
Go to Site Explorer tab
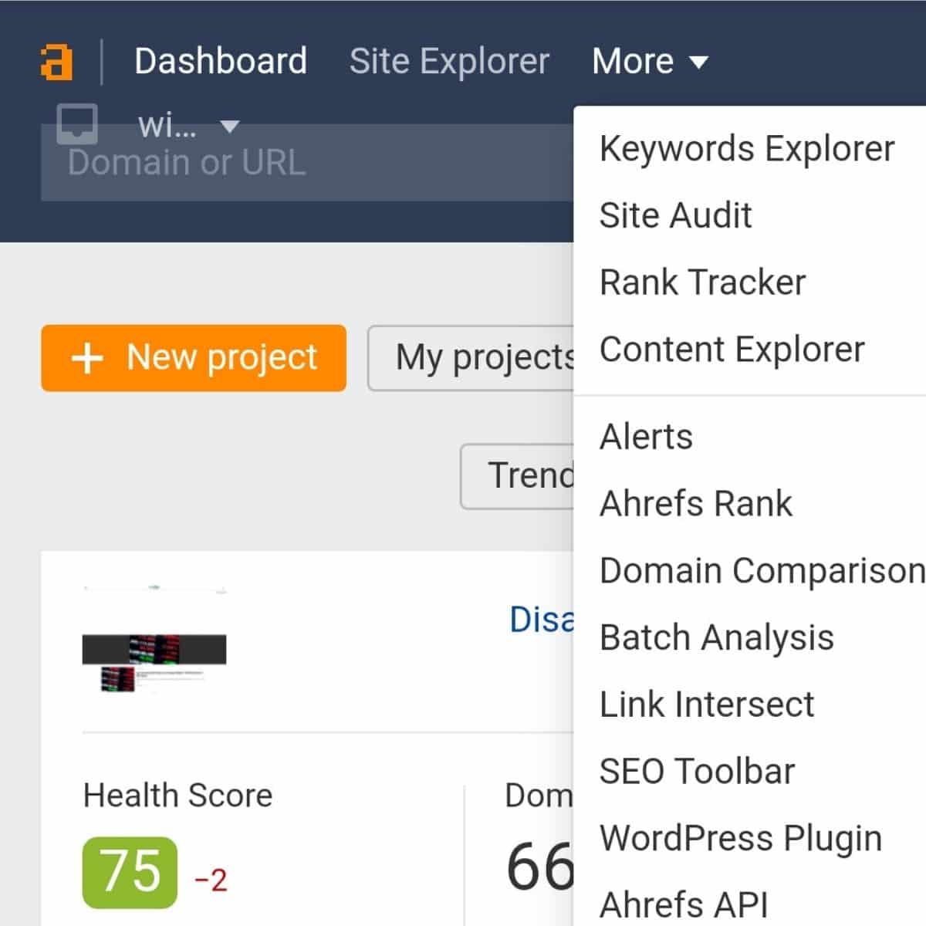449,62
